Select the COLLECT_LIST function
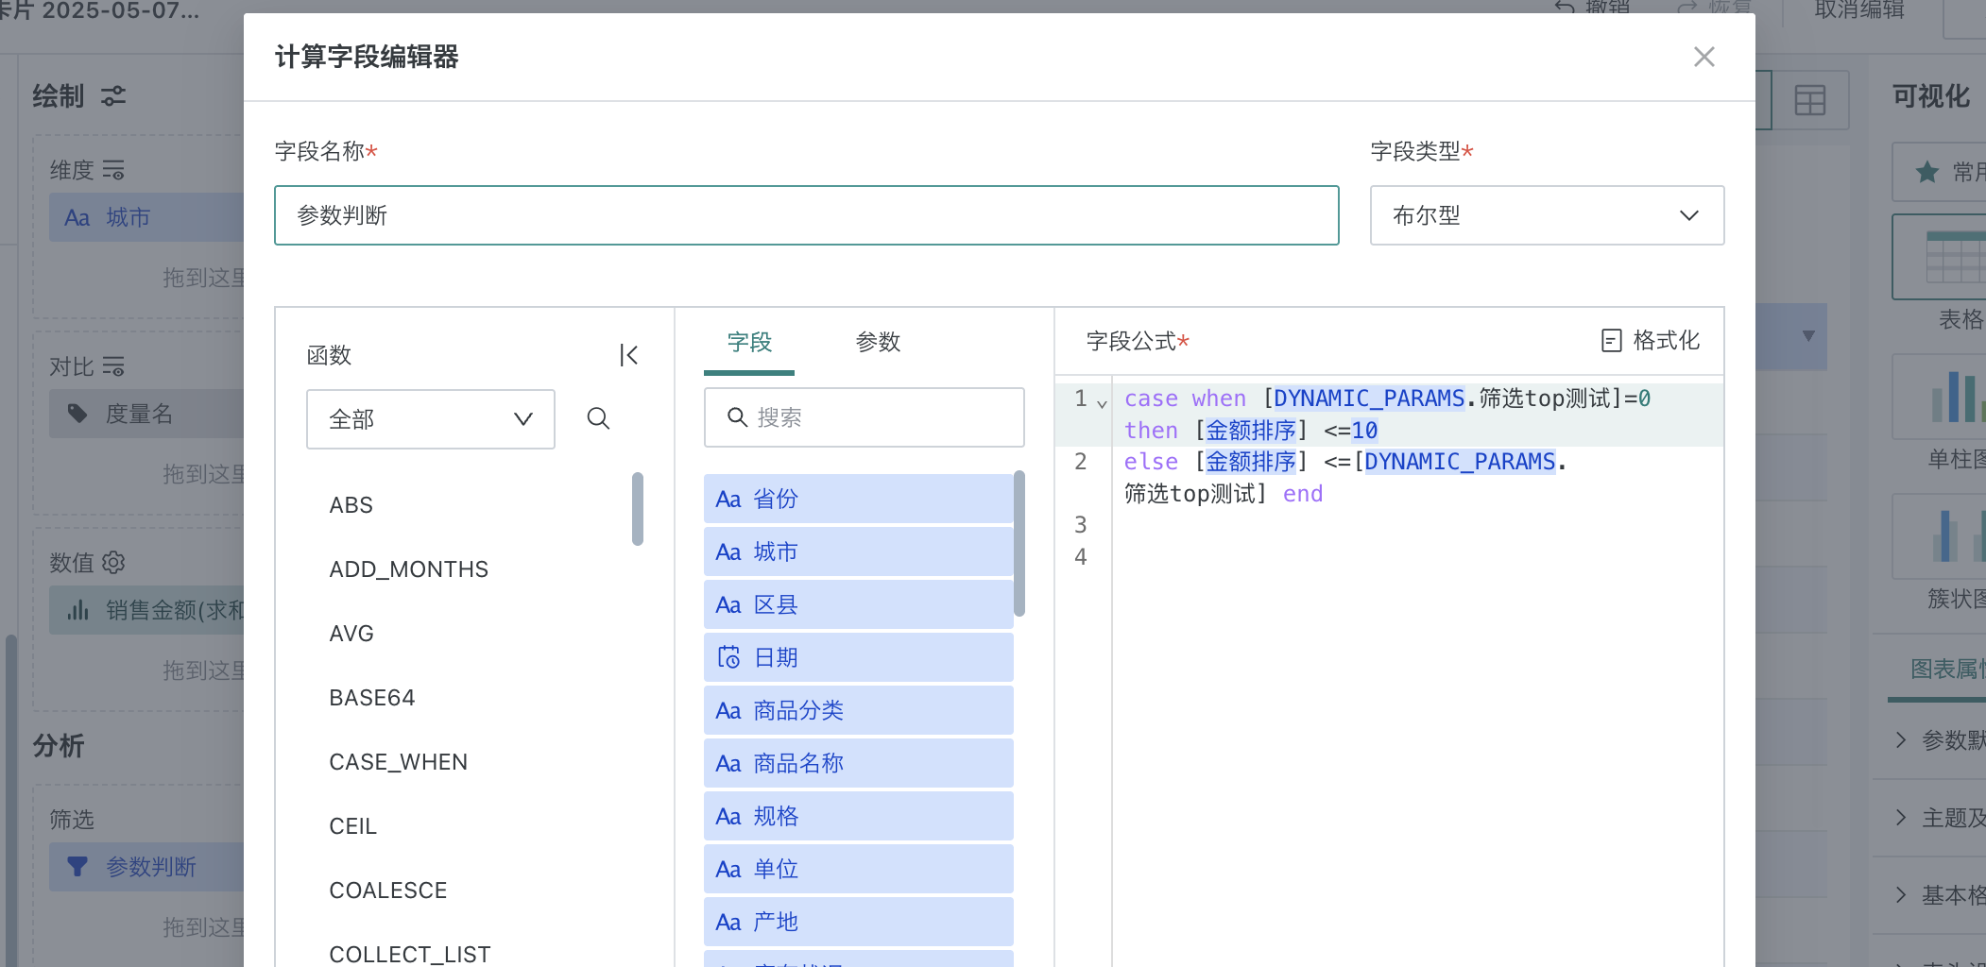The width and height of the screenshot is (1986, 967). click(x=409, y=954)
